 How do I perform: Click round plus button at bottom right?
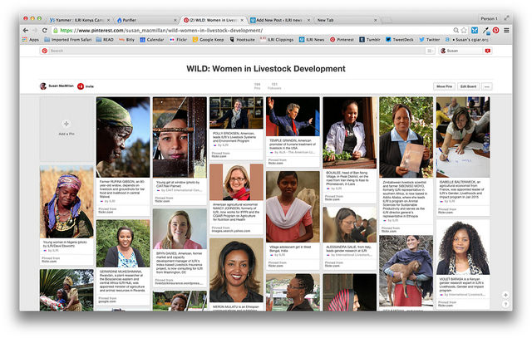pos(505,295)
